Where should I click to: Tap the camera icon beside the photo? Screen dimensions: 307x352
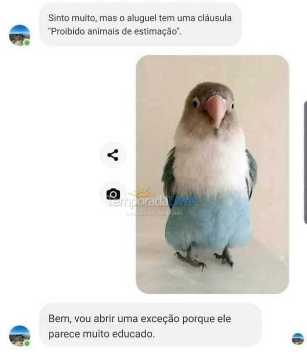point(113,194)
